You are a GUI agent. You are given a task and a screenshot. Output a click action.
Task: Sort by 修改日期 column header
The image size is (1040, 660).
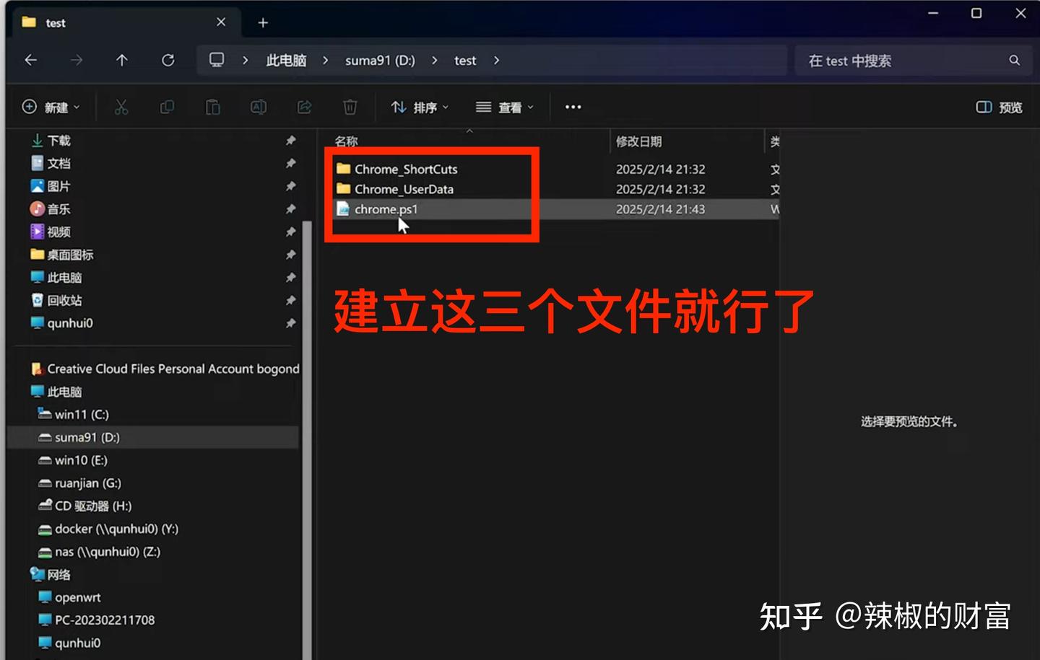pyautogui.click(x=639, y=141)
